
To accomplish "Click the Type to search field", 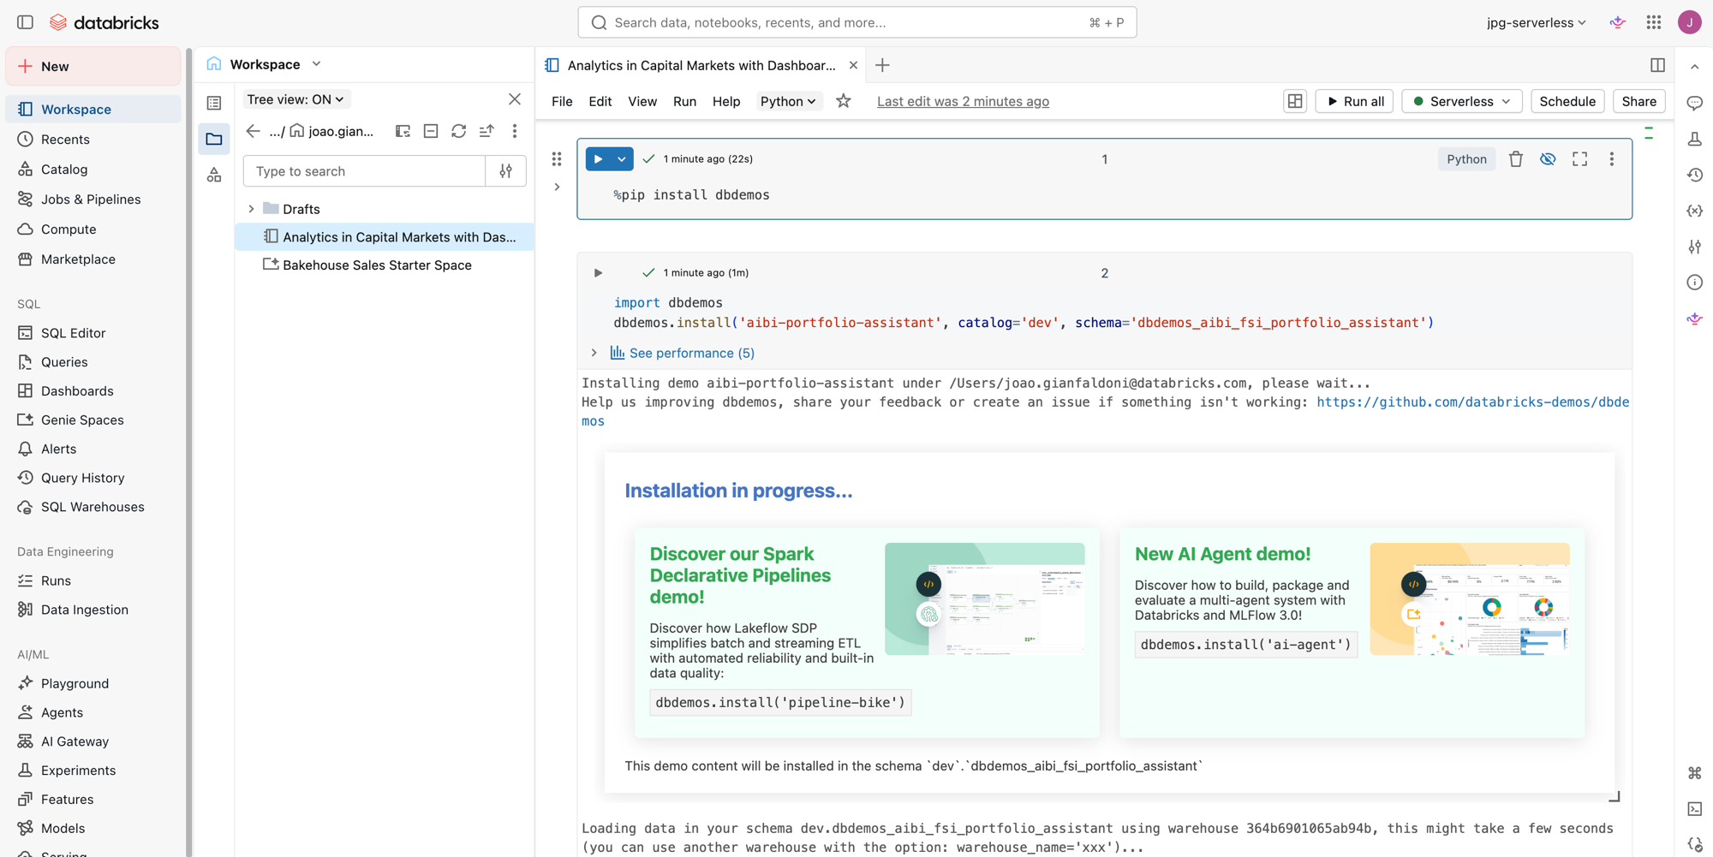I will pyautogui.click(x=365, y=171).
